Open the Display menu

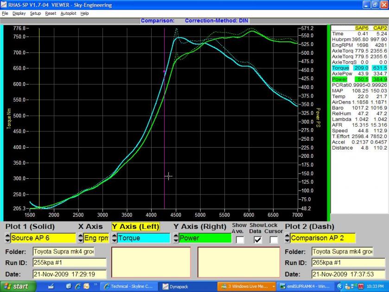click(19, 13)
